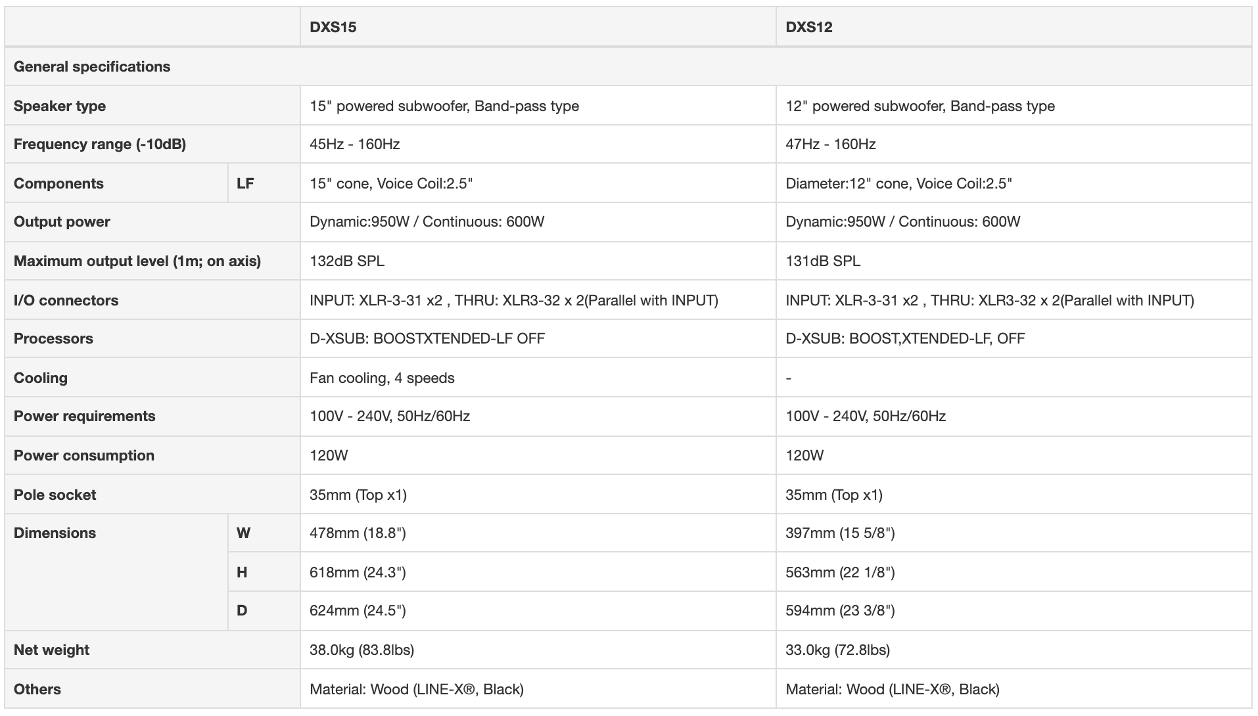
Task: Click the 132dB SPL maximum output value
Action: coord(347,261)
